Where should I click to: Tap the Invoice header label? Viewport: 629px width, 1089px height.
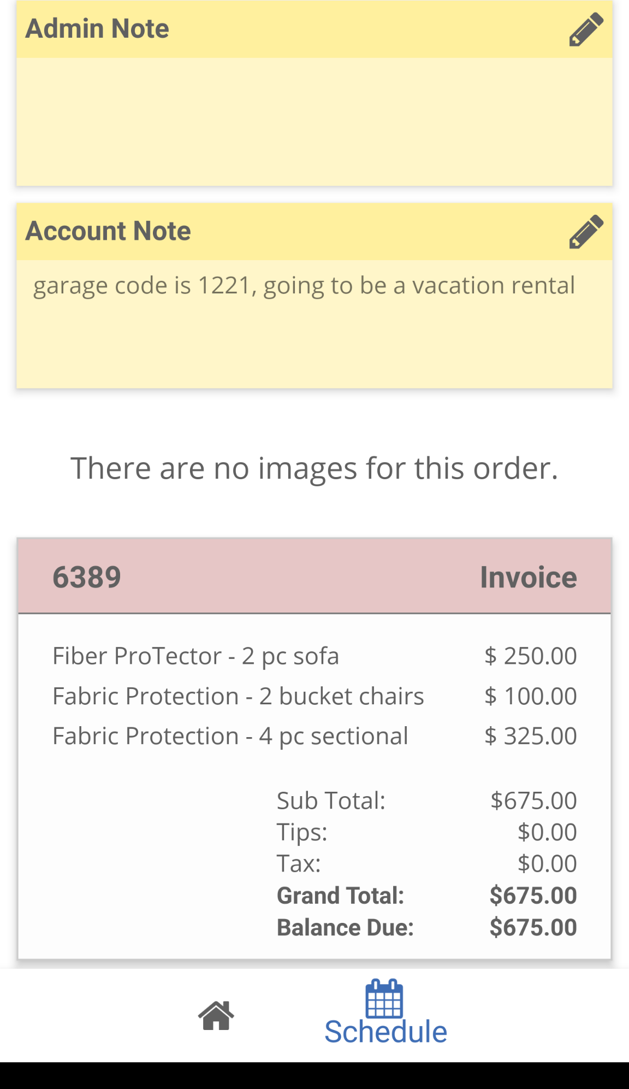[528, 578]
